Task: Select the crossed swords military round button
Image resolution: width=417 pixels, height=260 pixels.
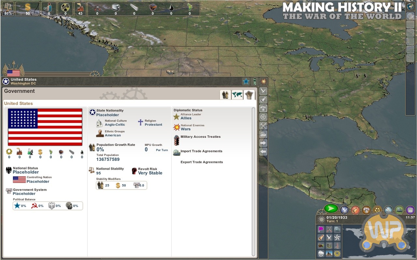Action: (x=344, y=210)
